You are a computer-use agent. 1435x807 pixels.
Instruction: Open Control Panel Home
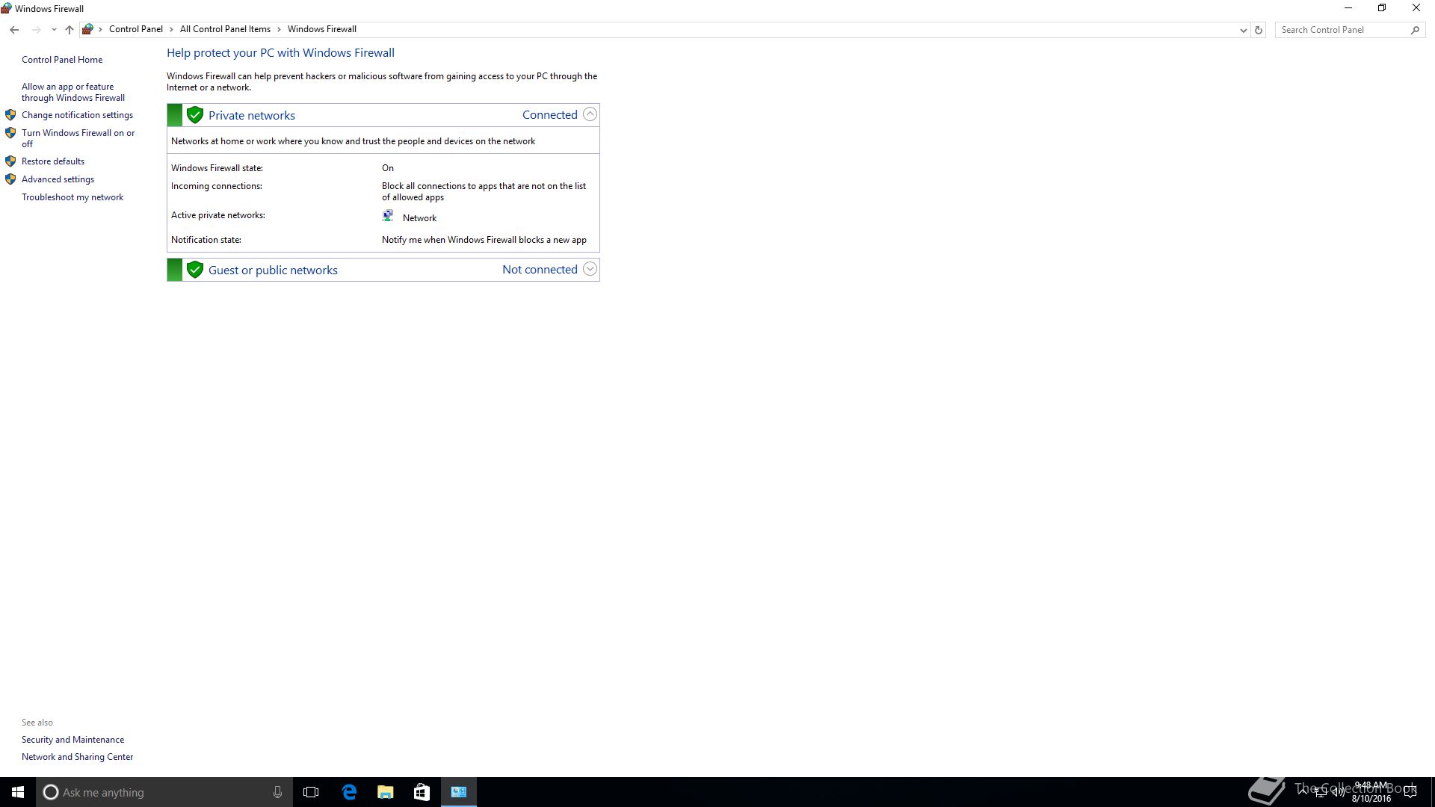pyautogui.click(x=62, y=60)
